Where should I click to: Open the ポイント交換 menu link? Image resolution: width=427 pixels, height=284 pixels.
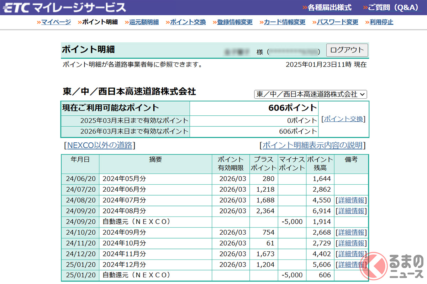click(x=188, y=22)
